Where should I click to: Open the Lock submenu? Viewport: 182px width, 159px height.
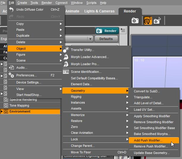(x=96, y=139)
